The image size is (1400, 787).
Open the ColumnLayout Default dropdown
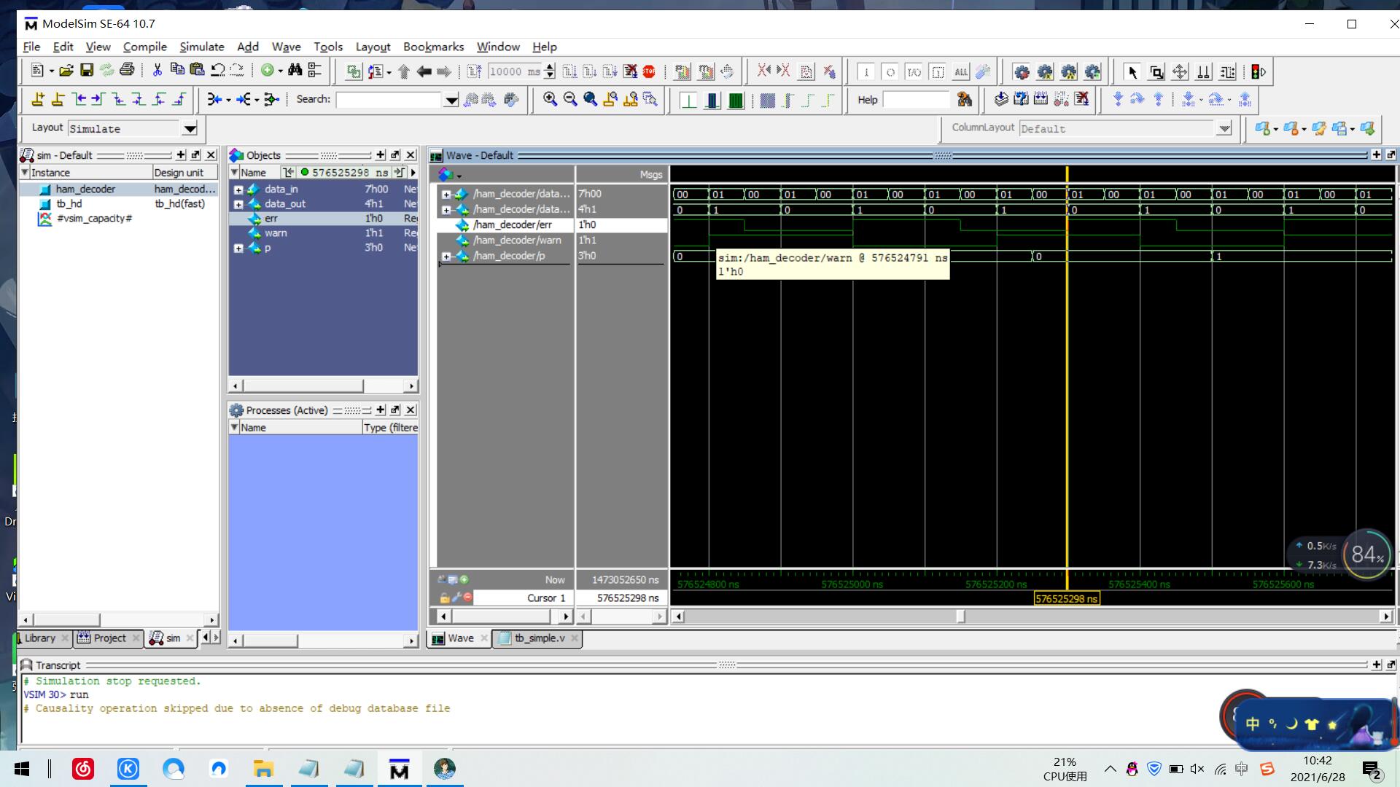tap(1224, 129)
